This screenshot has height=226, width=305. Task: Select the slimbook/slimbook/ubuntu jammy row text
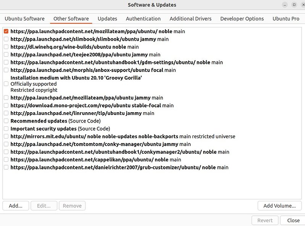click(x=90, y=39)
